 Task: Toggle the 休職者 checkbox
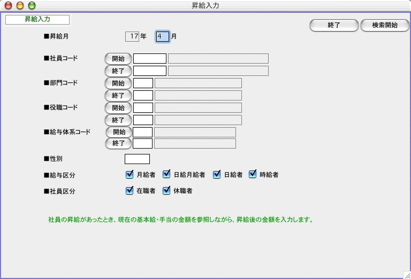pos(167,190)
